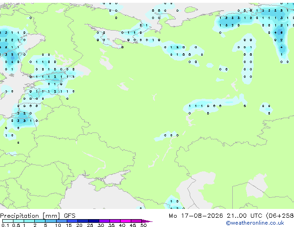
Task: Click the 20–25 mm legend color swatch
Action: (83, 221)
